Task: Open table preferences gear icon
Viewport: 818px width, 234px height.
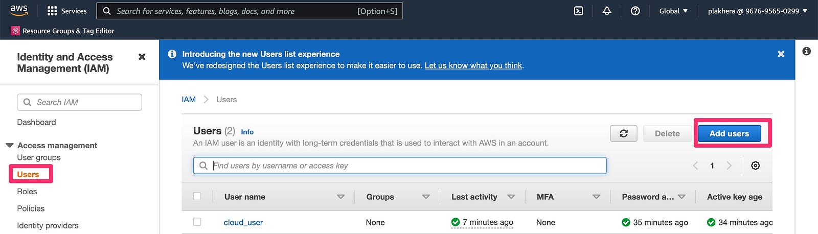Action: [756, 166]
